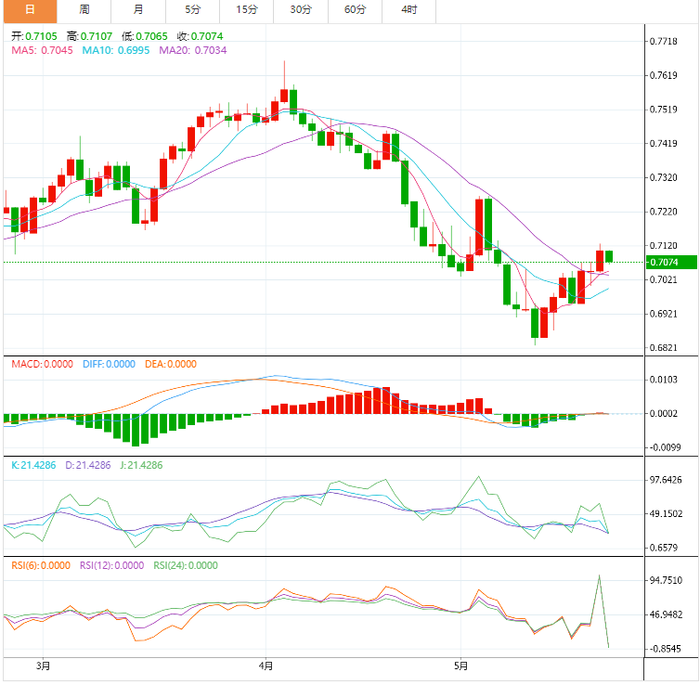Click the 0.0002 MACD axis value
700x685 pixels.
pos(664,414)
